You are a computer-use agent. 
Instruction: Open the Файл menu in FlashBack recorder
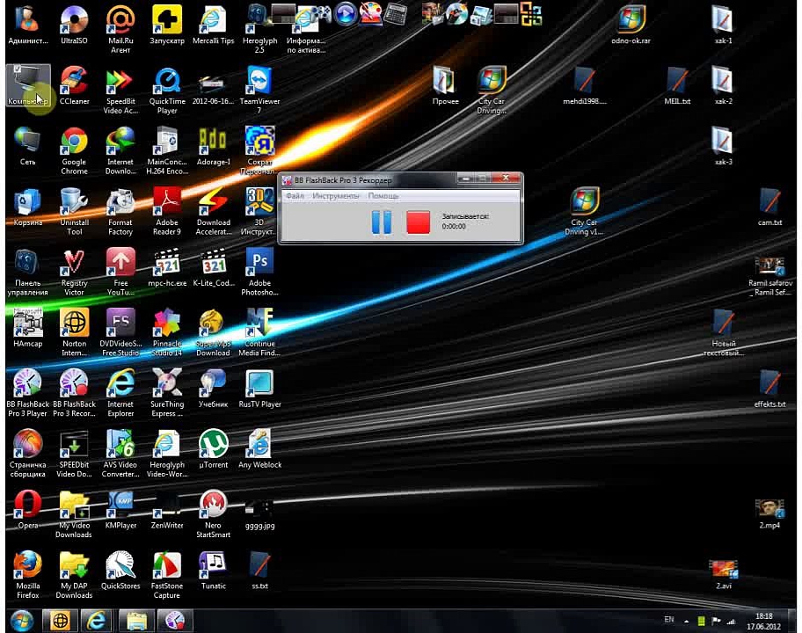coord(295,196)
